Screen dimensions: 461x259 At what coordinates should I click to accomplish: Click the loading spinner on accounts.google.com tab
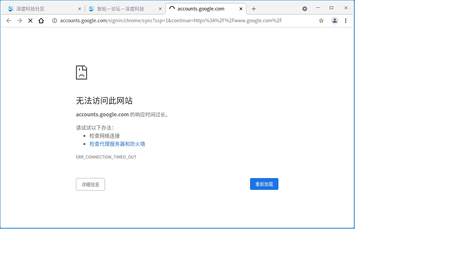(x=172, y=9)
